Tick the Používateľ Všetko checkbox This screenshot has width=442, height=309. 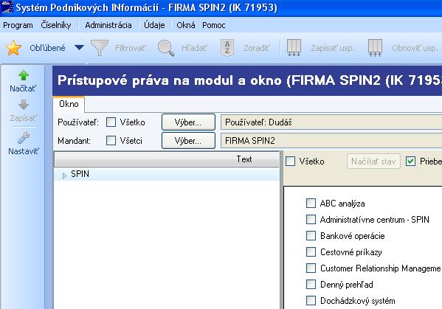coord(111,122)
